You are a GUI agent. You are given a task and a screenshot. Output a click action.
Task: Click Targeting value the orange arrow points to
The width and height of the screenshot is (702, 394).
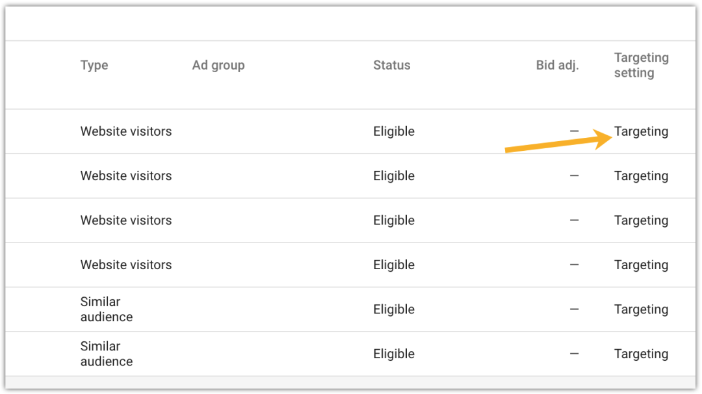click(x=641, y=131)
